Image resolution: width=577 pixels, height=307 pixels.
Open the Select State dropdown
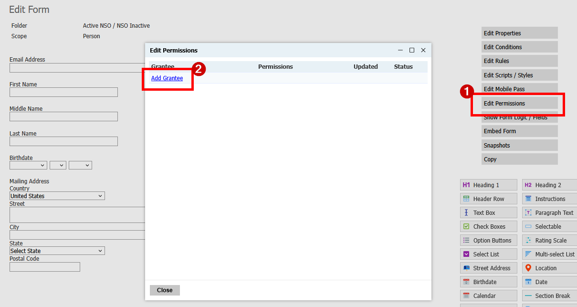57,251
